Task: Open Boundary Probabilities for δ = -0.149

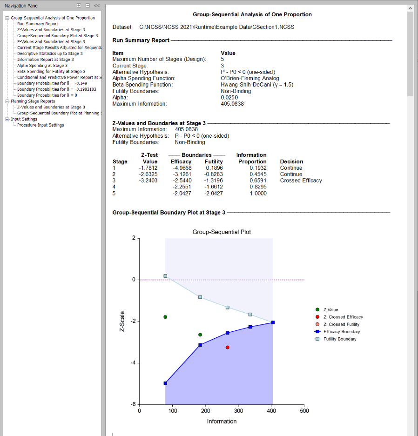Action: coord(52,83)
